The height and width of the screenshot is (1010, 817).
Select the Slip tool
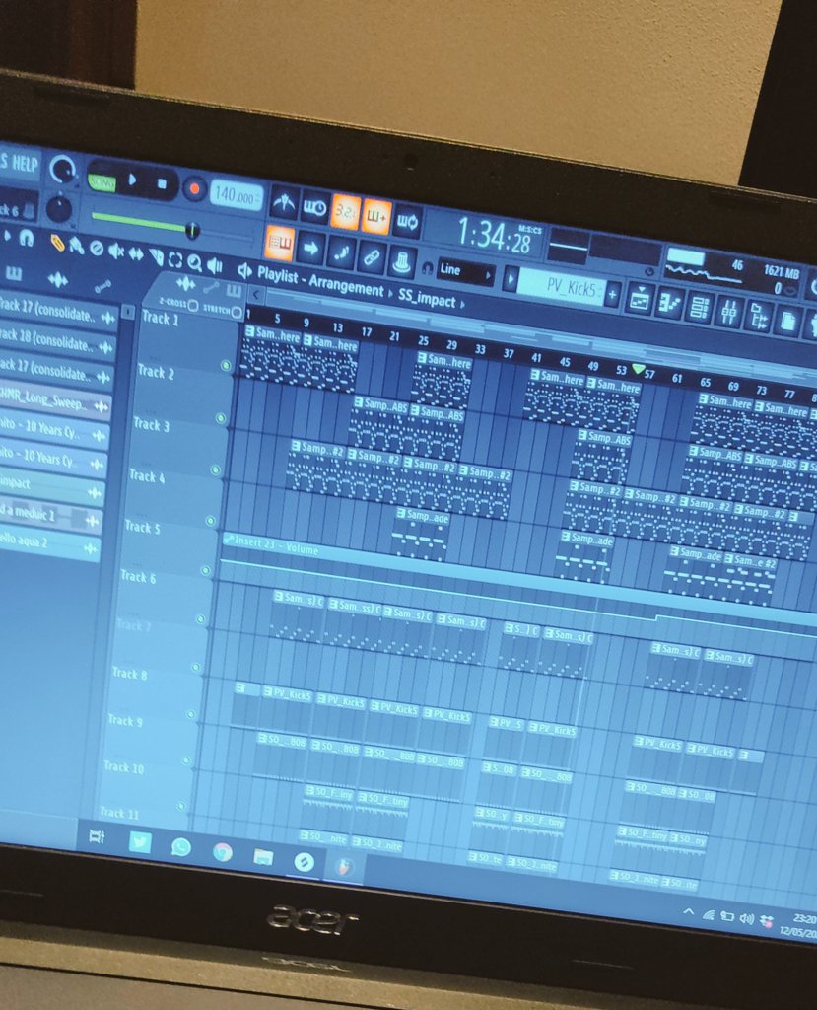(136, 254)
